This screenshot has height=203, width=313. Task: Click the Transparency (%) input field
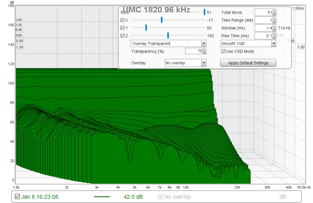(194, 51)
